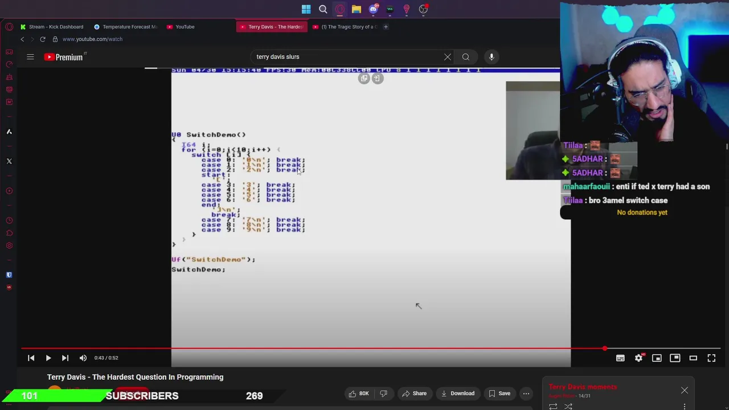Open GX Corner gamepad icon in sidebar
Image resolution: width=729 pixels, height=410 pixels.
click(x=9, y=52)
